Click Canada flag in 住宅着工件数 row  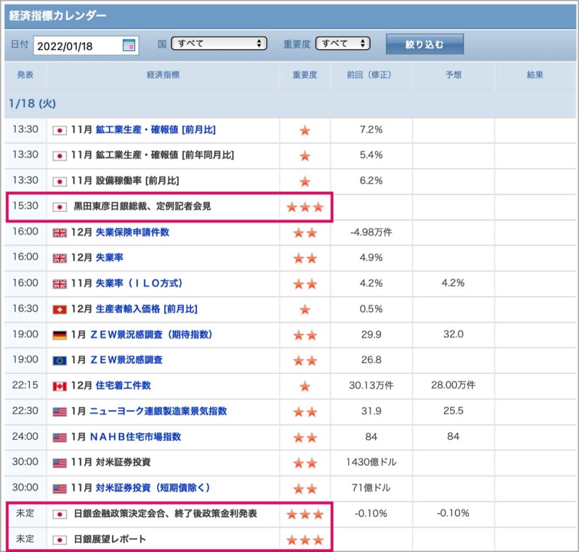[x=59, y=386]
